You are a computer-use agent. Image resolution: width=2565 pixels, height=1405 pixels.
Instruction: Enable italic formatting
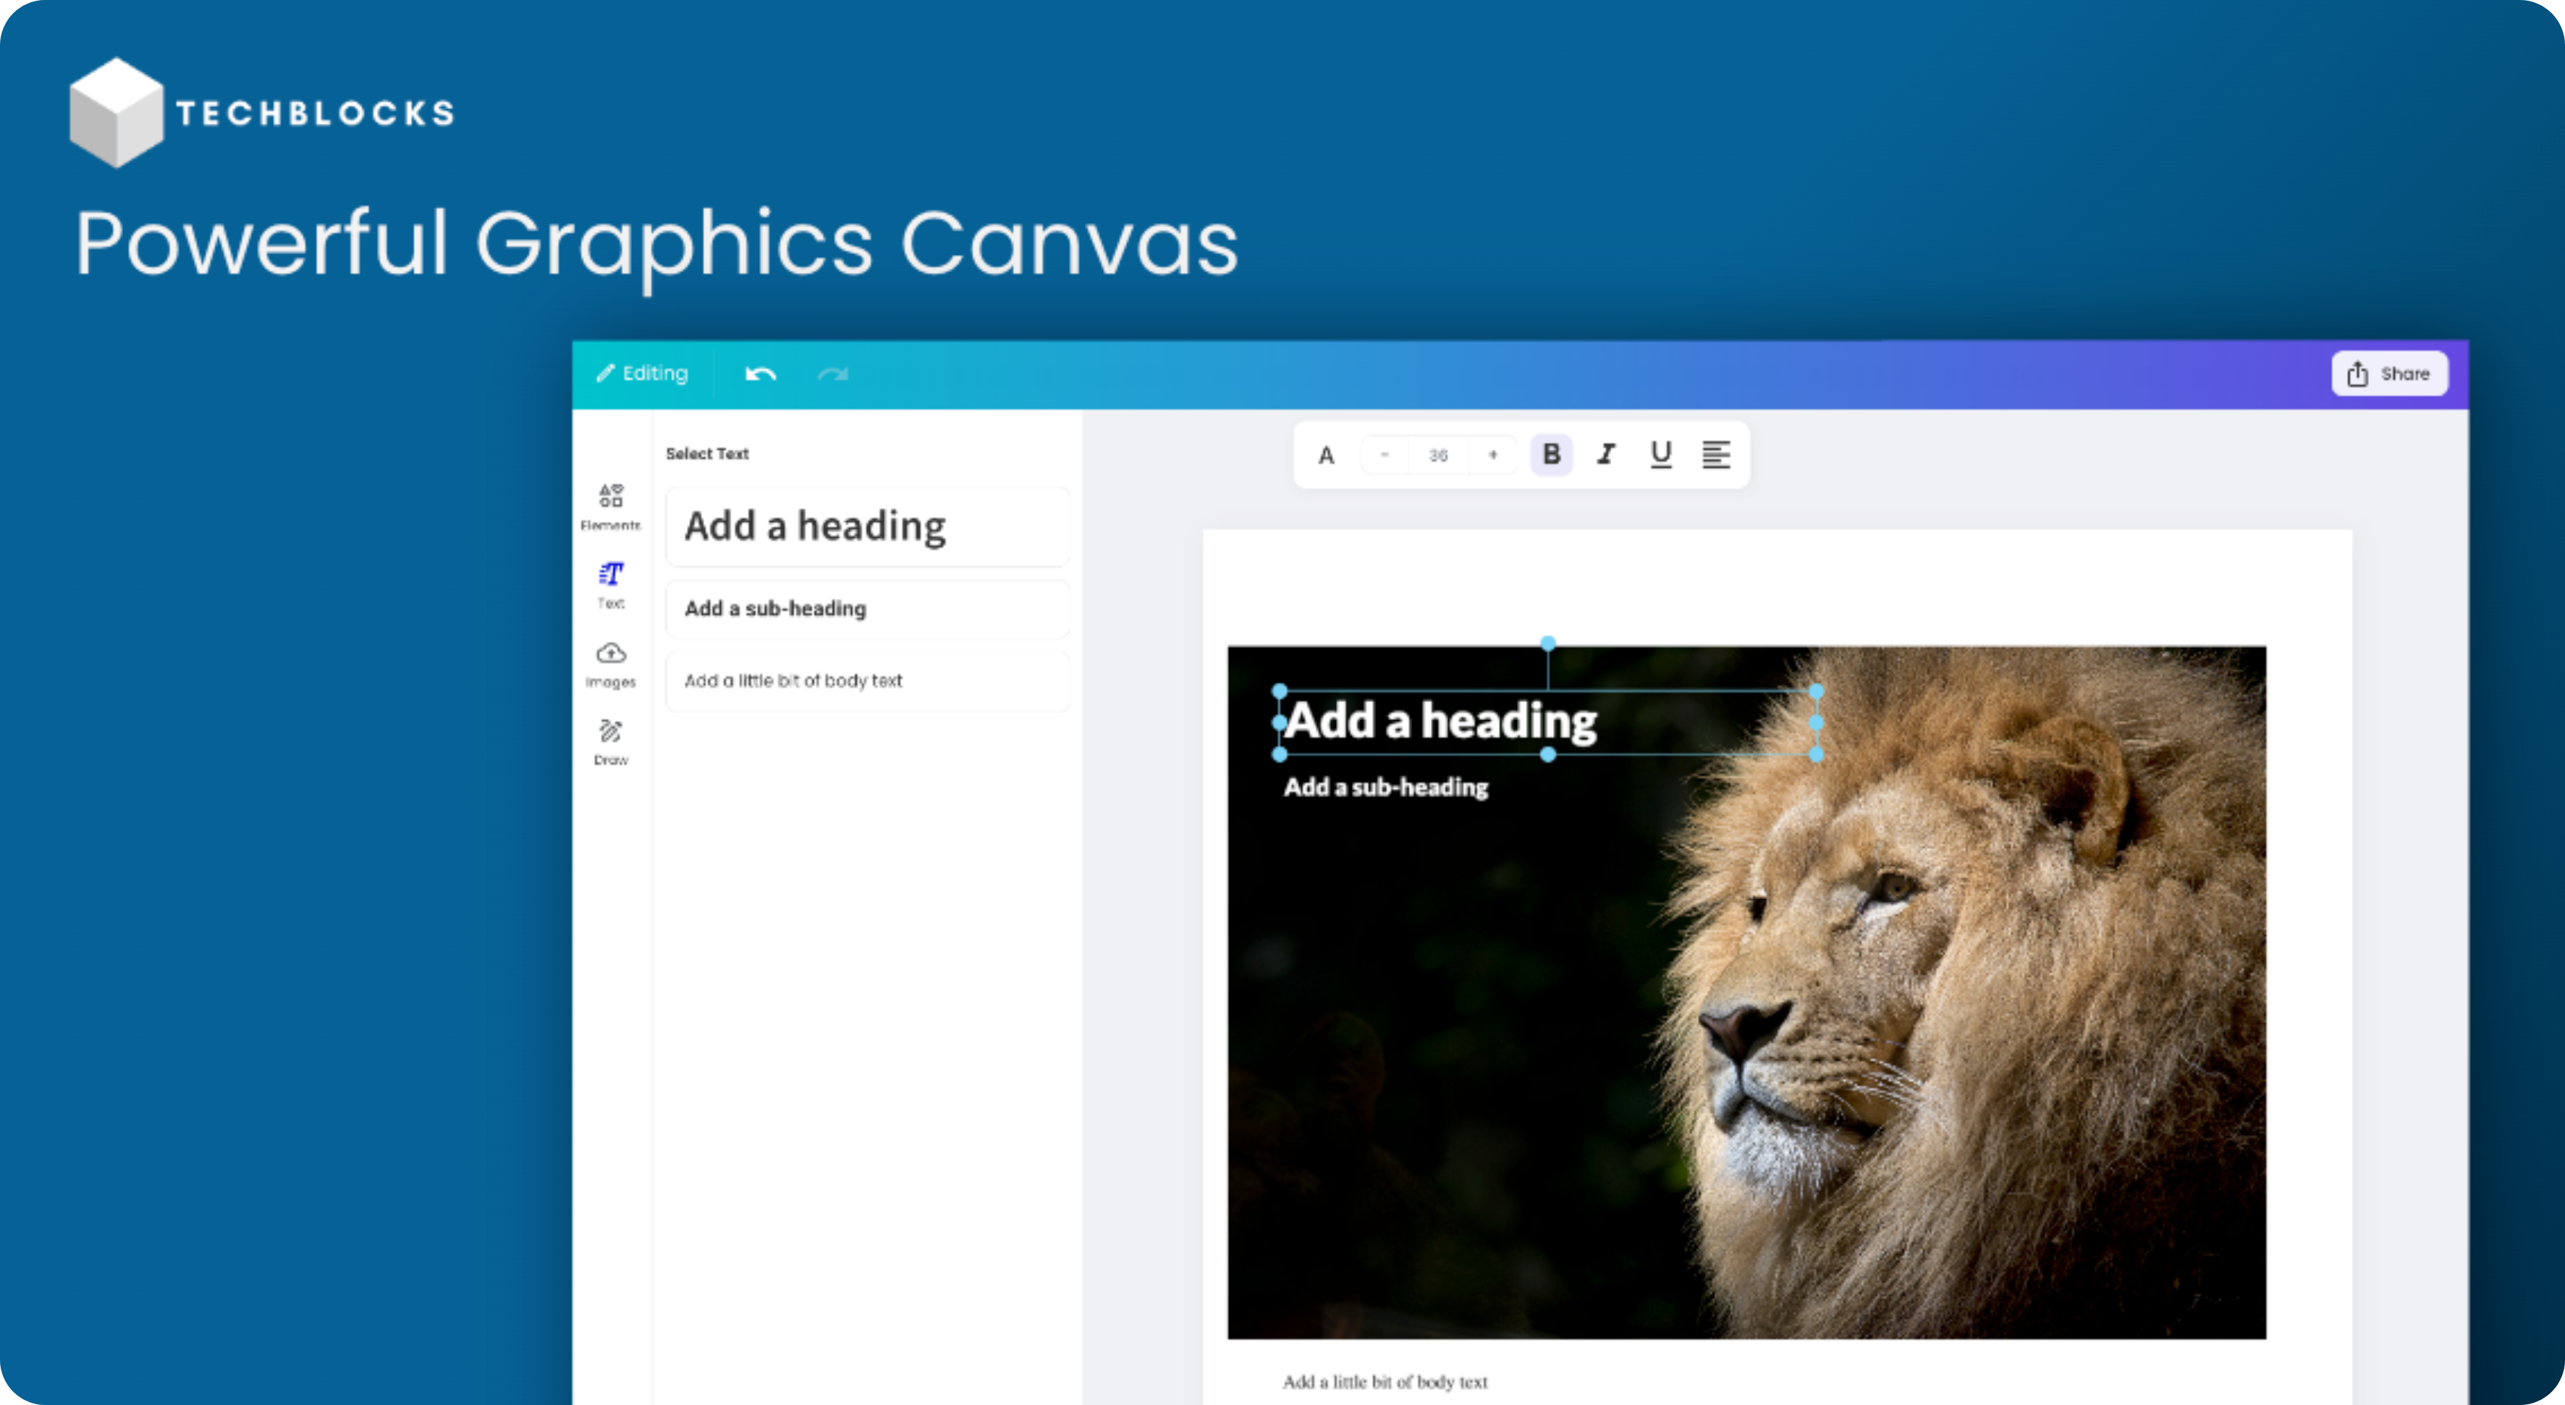[x=1606, y=455]
